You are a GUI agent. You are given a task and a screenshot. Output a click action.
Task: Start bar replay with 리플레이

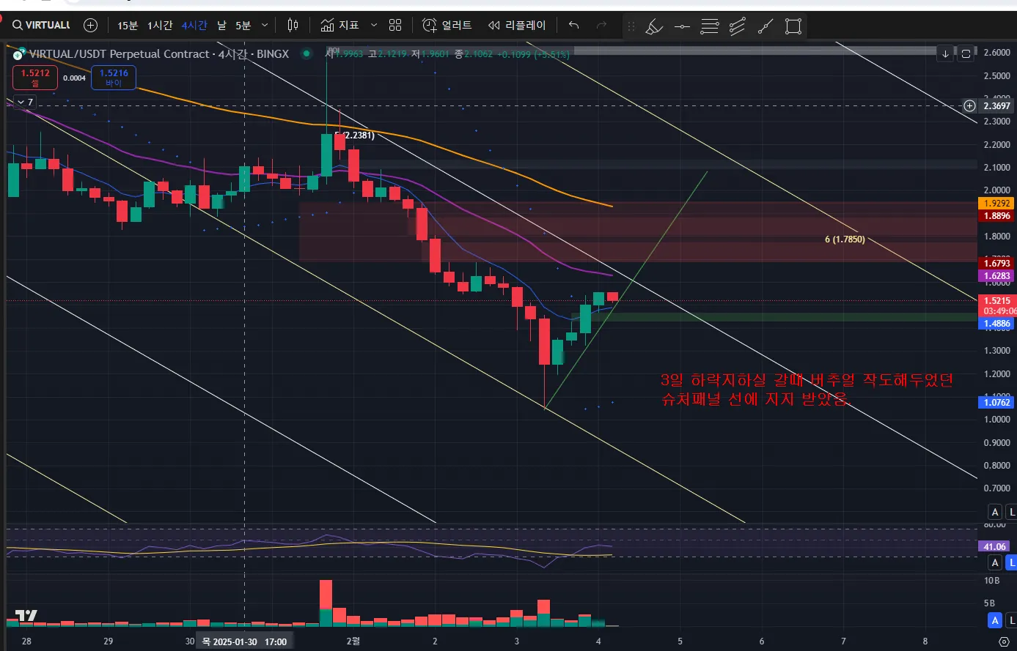[517, 25]
